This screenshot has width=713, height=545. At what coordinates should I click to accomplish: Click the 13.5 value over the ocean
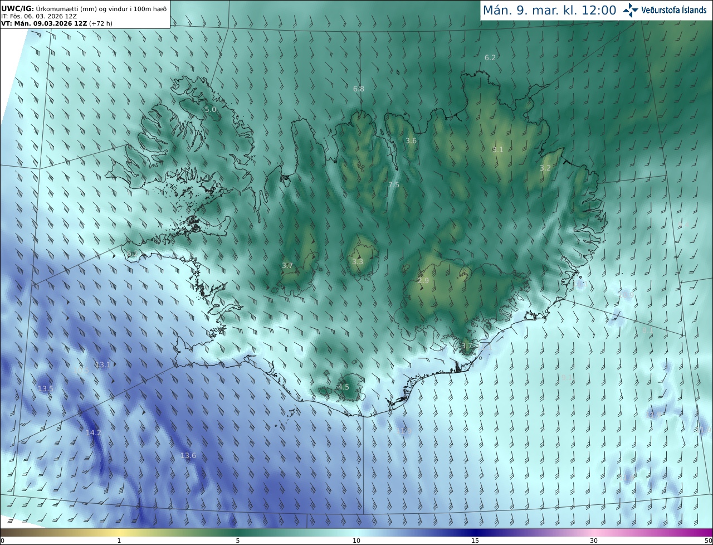pos(46,388)
